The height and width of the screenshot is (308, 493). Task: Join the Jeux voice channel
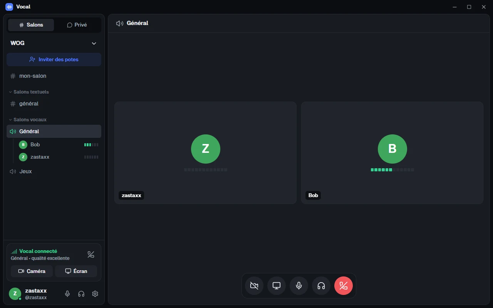point(54,171)
